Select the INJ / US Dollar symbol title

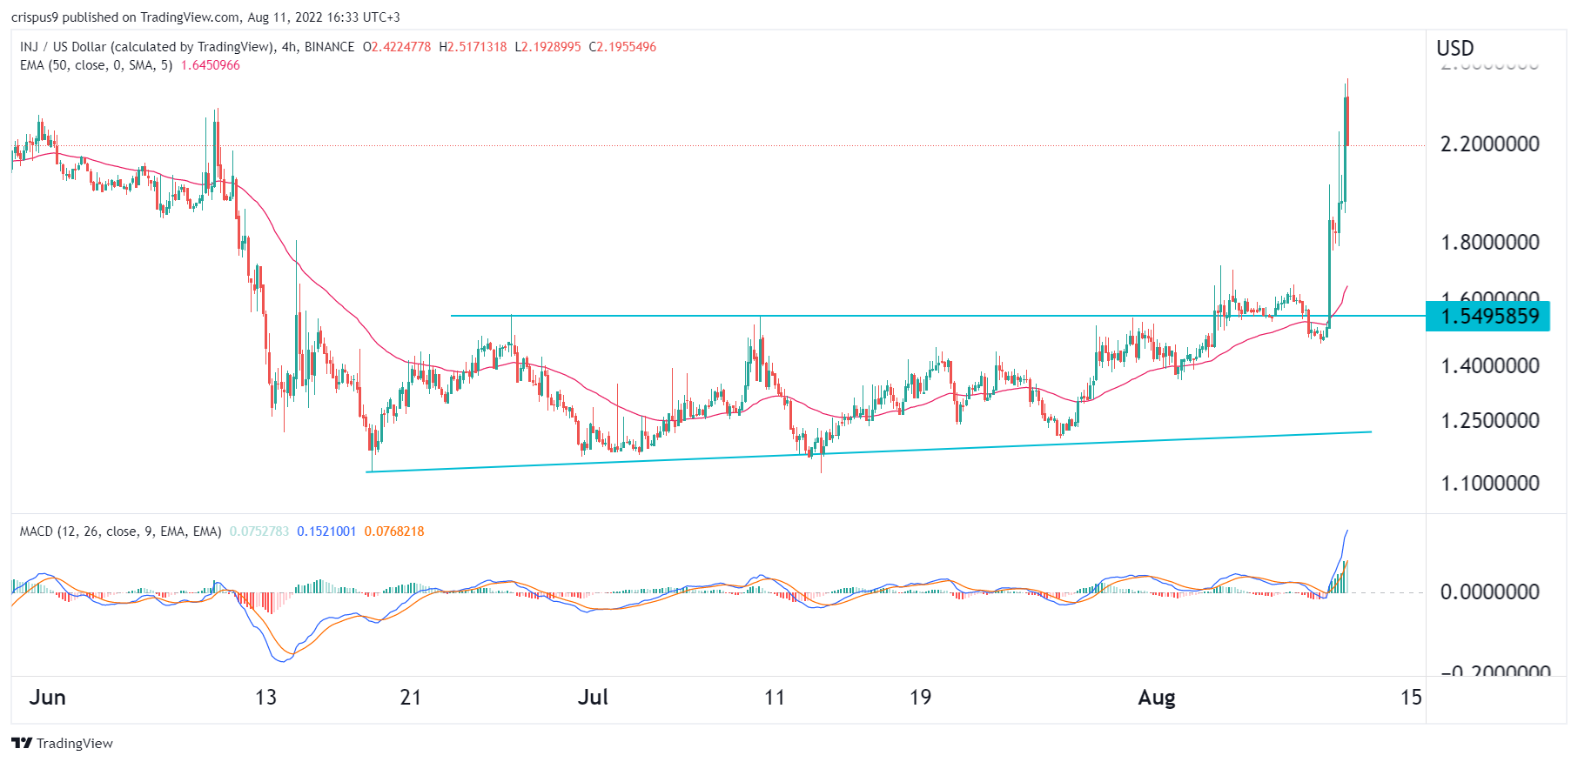click(x=147, y=47)
